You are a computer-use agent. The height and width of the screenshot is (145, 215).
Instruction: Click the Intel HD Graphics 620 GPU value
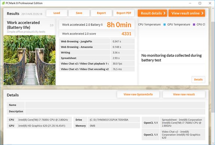[x=42, y=126]
